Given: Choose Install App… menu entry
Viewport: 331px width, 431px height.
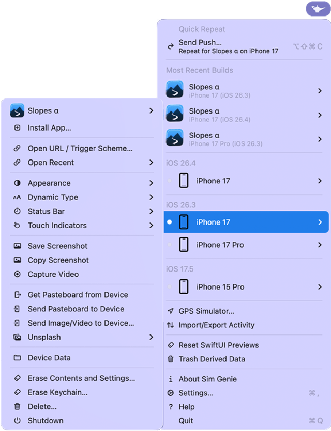Looking at the screenshot, I should pyautogui.click(x=82, y=127).
